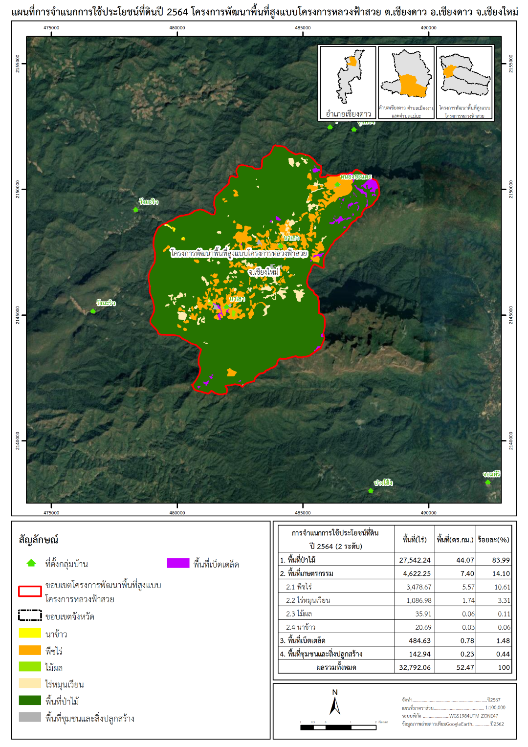Image resolution: width=528 pixels, height=747 pixels.
Task: Click the table cell 27,542.24
Action: click(x=415, y=560)
